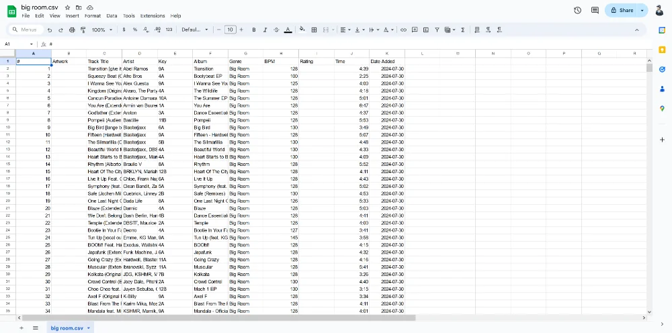Open the Google account avatar
672x333 pixels.
click(x=660, y=10)
